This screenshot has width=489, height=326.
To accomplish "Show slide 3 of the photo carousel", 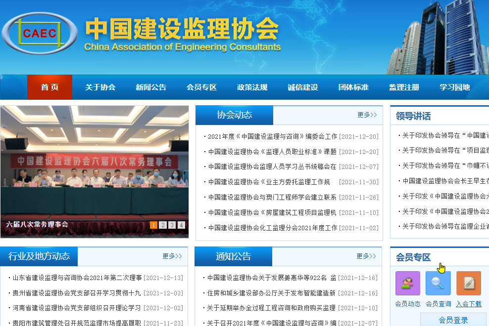I will pos(172,225).
